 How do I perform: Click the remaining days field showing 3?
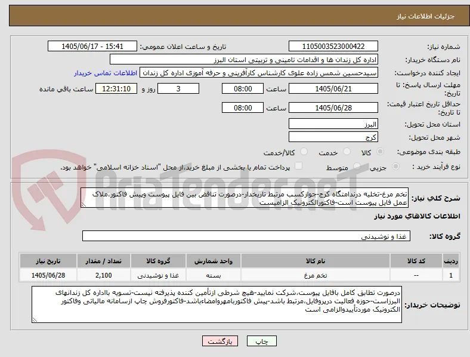pyautogui.click(x=178, y=88)
